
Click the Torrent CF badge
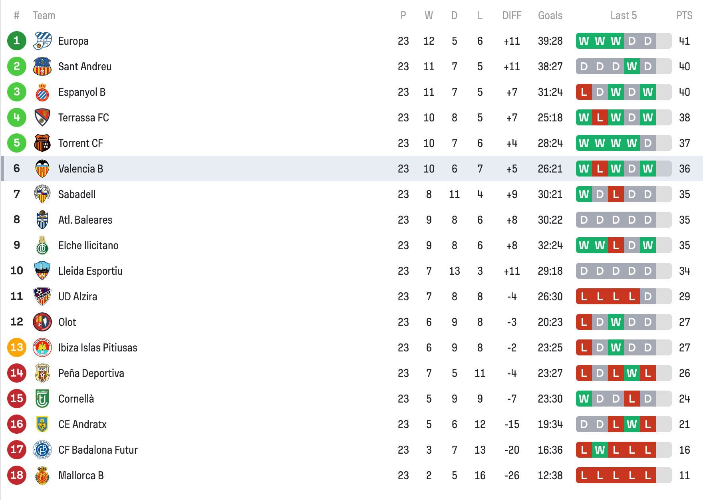pyautogui.click(x=43, y=143)
